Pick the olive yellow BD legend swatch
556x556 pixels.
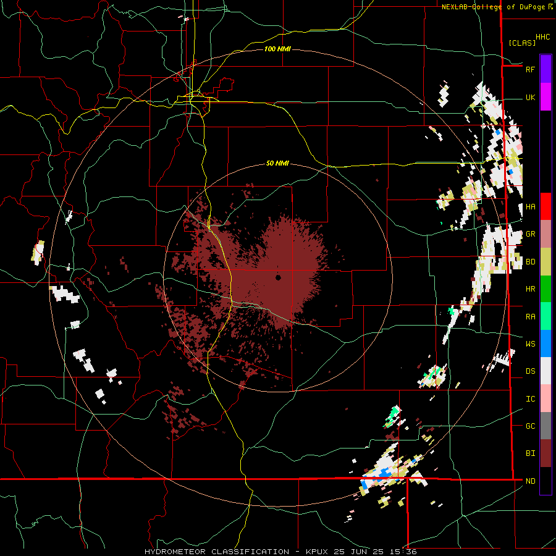[x=545, y=262]
